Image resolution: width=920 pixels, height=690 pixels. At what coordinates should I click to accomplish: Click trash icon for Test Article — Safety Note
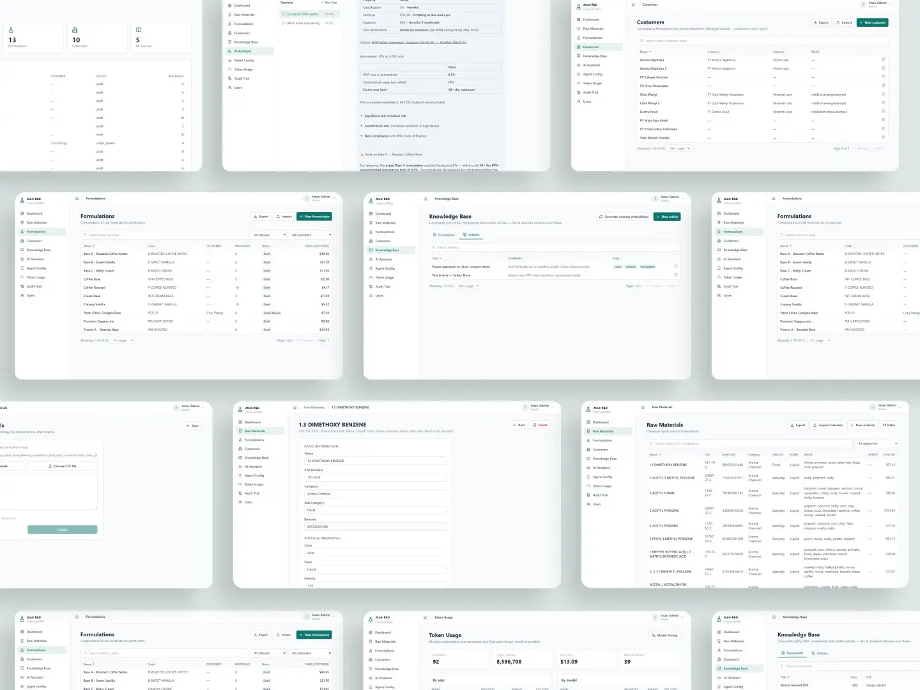[x=676, y=275]
